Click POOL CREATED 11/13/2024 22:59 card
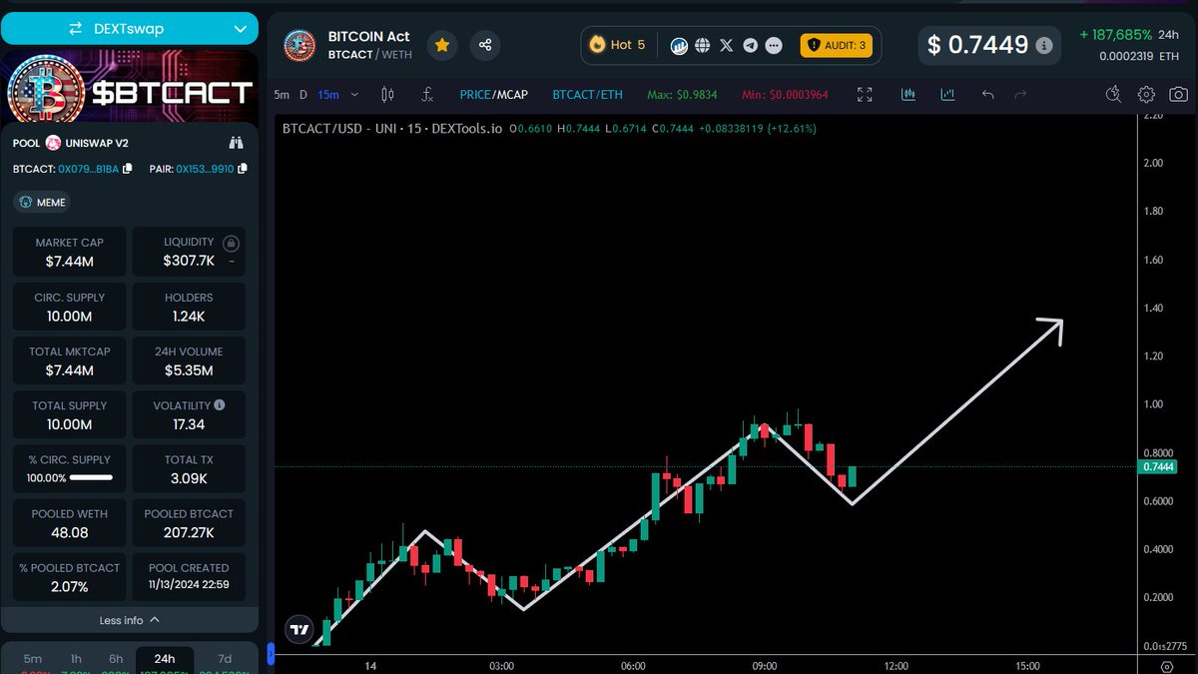The image size is (1198, 674). 189,576
